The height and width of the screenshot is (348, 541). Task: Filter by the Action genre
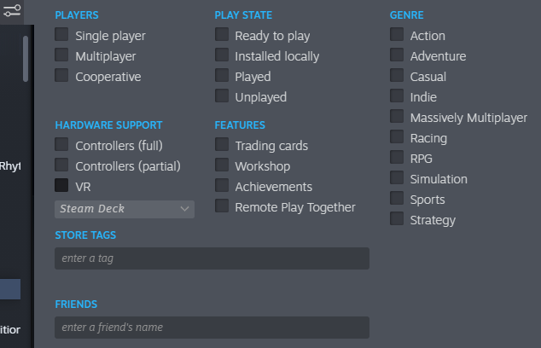pyautogui.click(x=397, y=34)
